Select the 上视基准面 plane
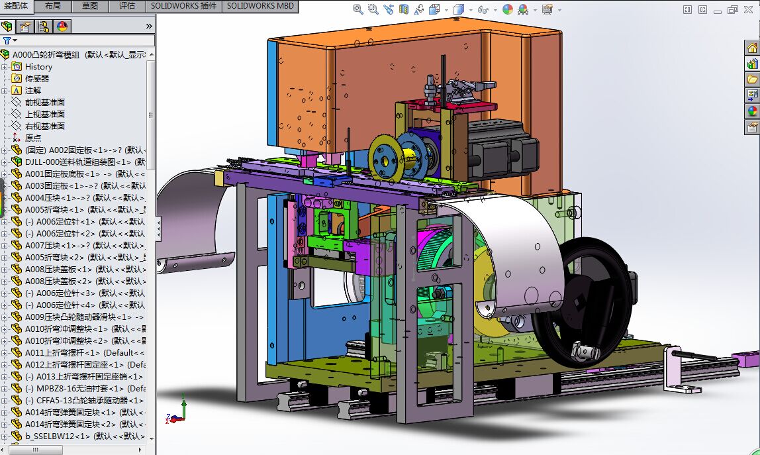This screenshot has width=760, height=455. (44, 115)
